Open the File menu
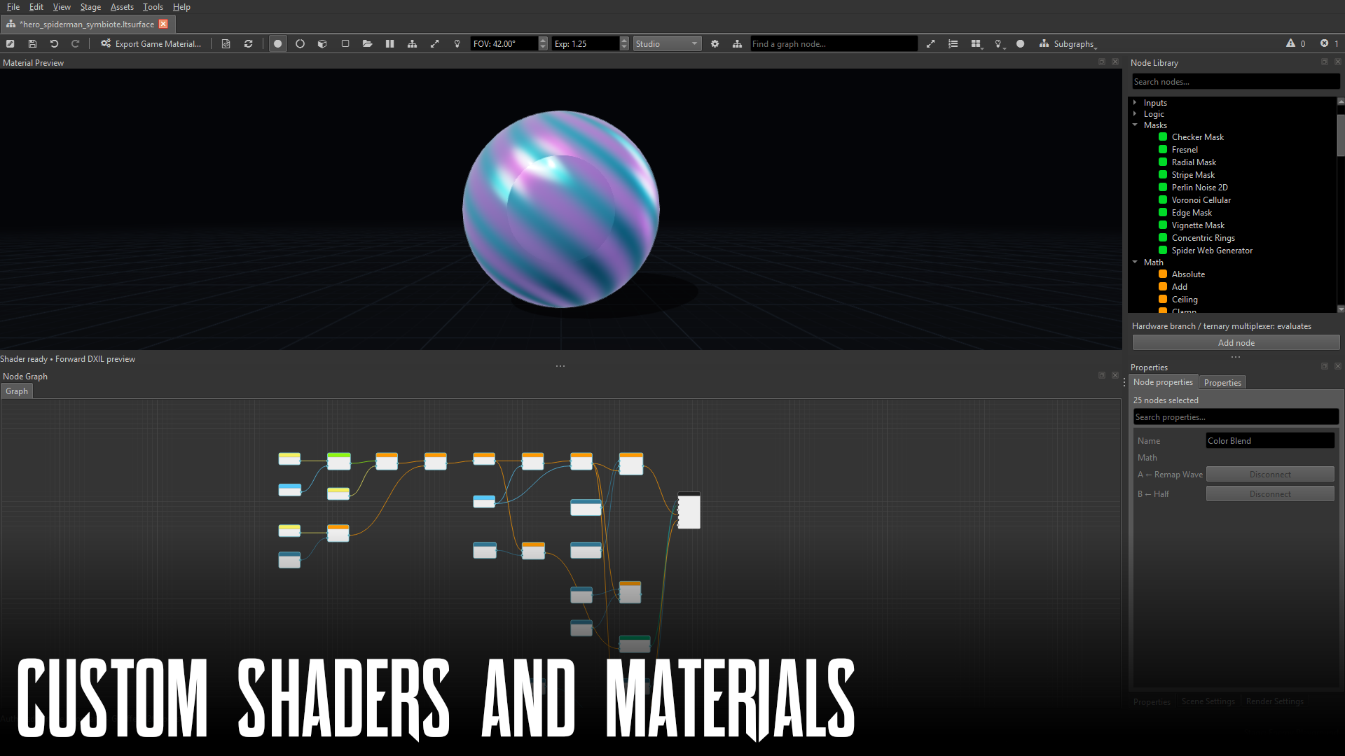 pos(13,7)
